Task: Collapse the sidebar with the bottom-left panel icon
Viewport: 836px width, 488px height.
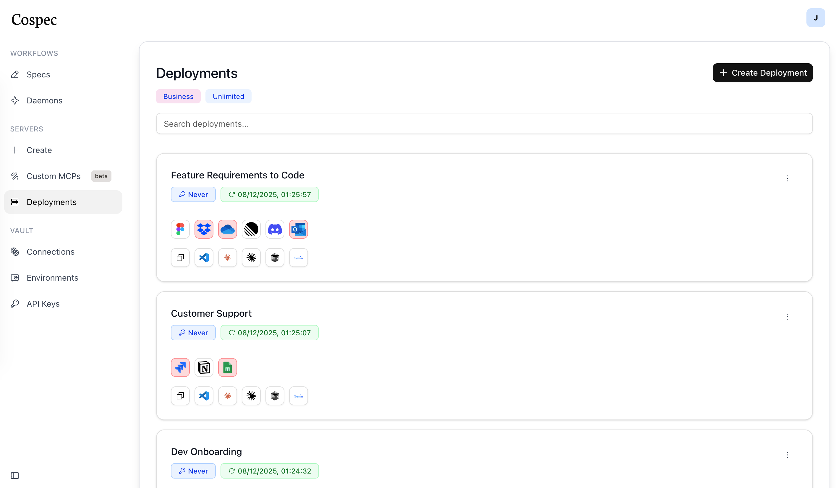Action: point(15,475)
